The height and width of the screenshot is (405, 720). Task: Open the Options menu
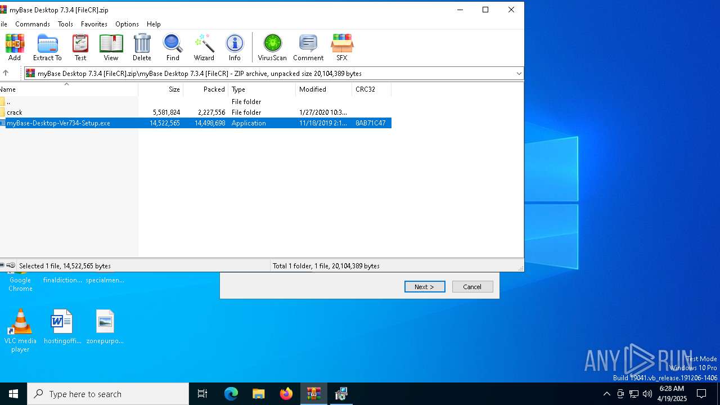pyautogui.click(x=127, y=24)
